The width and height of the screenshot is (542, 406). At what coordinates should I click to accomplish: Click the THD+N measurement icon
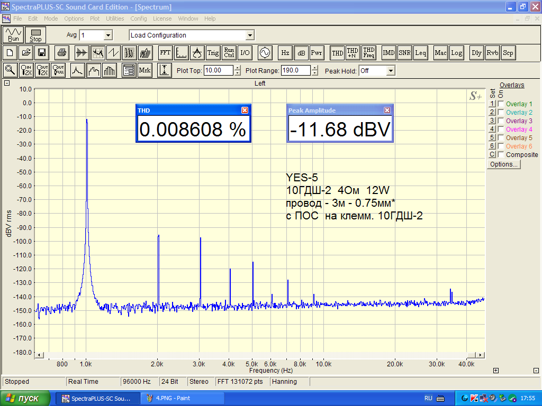tap(353, 53)
